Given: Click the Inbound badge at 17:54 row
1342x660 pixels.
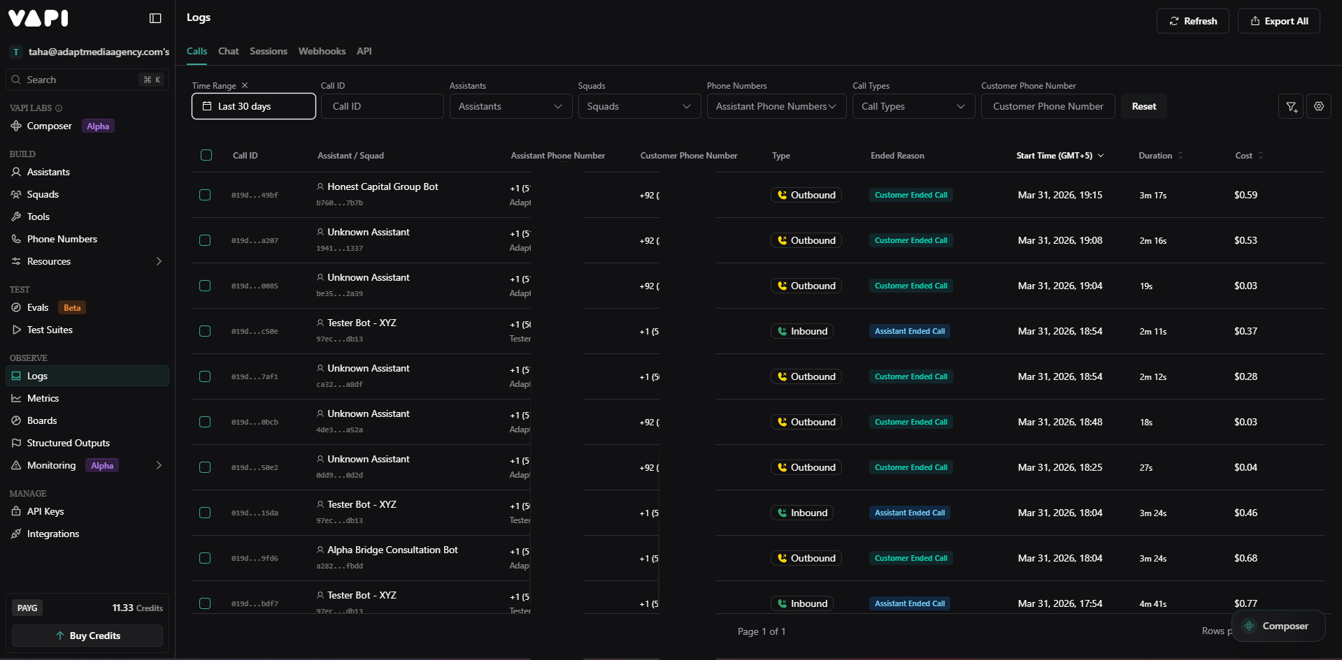Looking at the screenshot, I should coord(802,603).
